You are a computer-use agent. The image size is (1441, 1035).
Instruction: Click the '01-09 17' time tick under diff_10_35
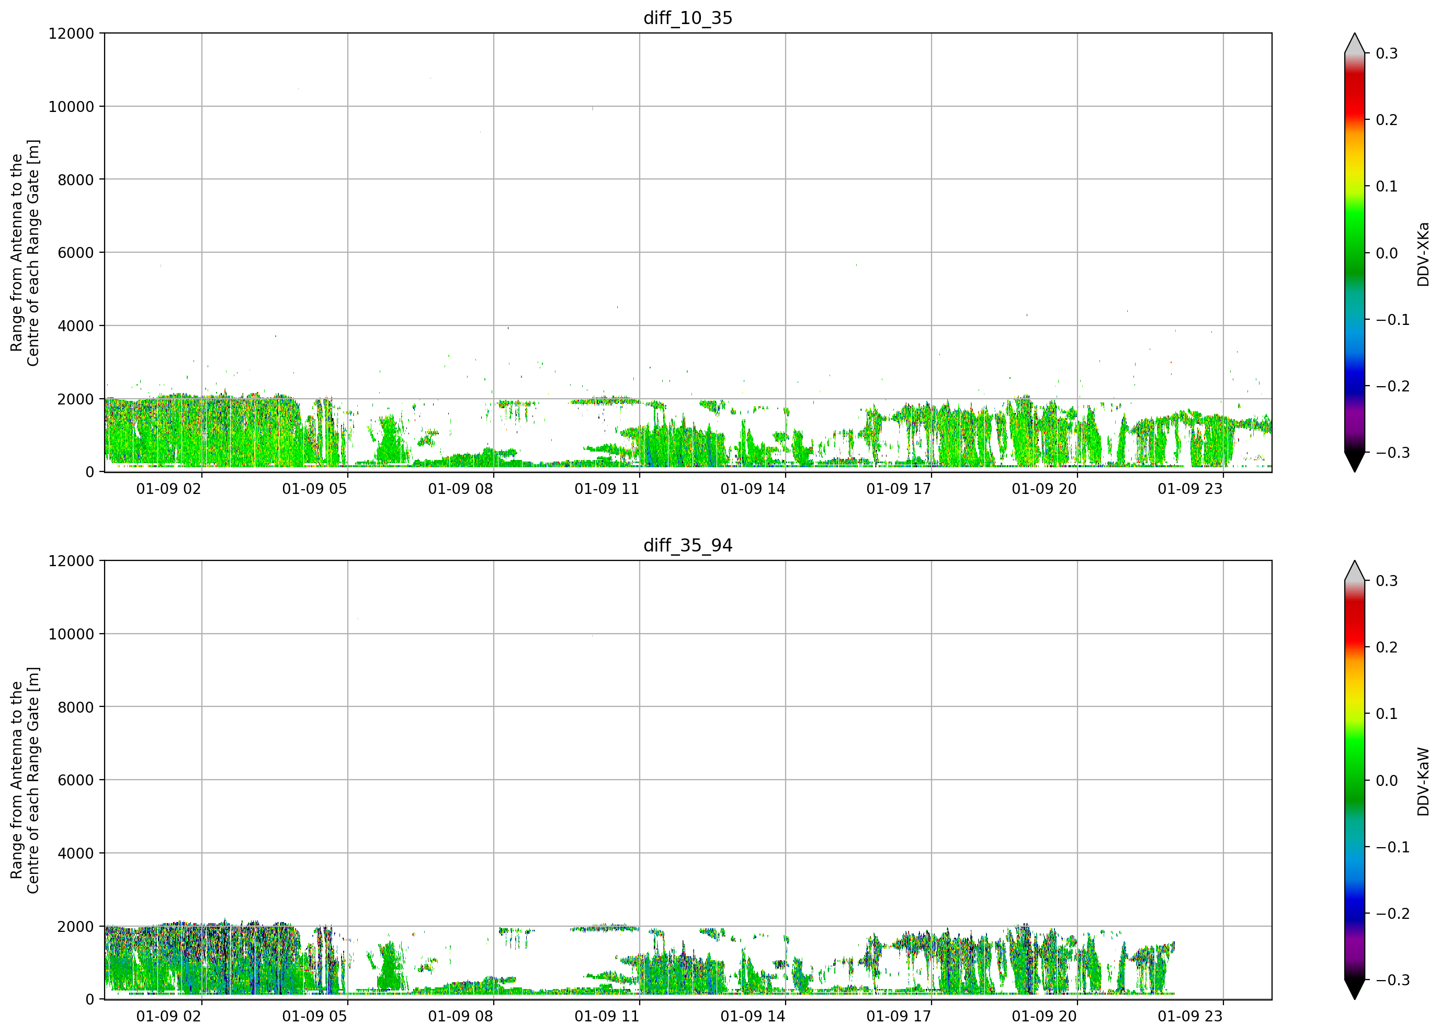click(899, 489)
